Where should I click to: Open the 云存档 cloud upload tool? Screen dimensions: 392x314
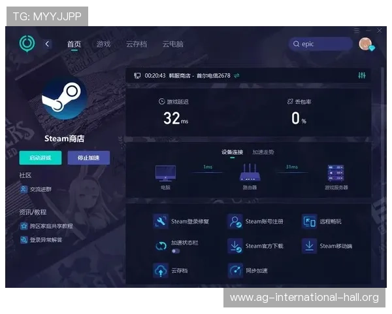click(x=171, y=271)
